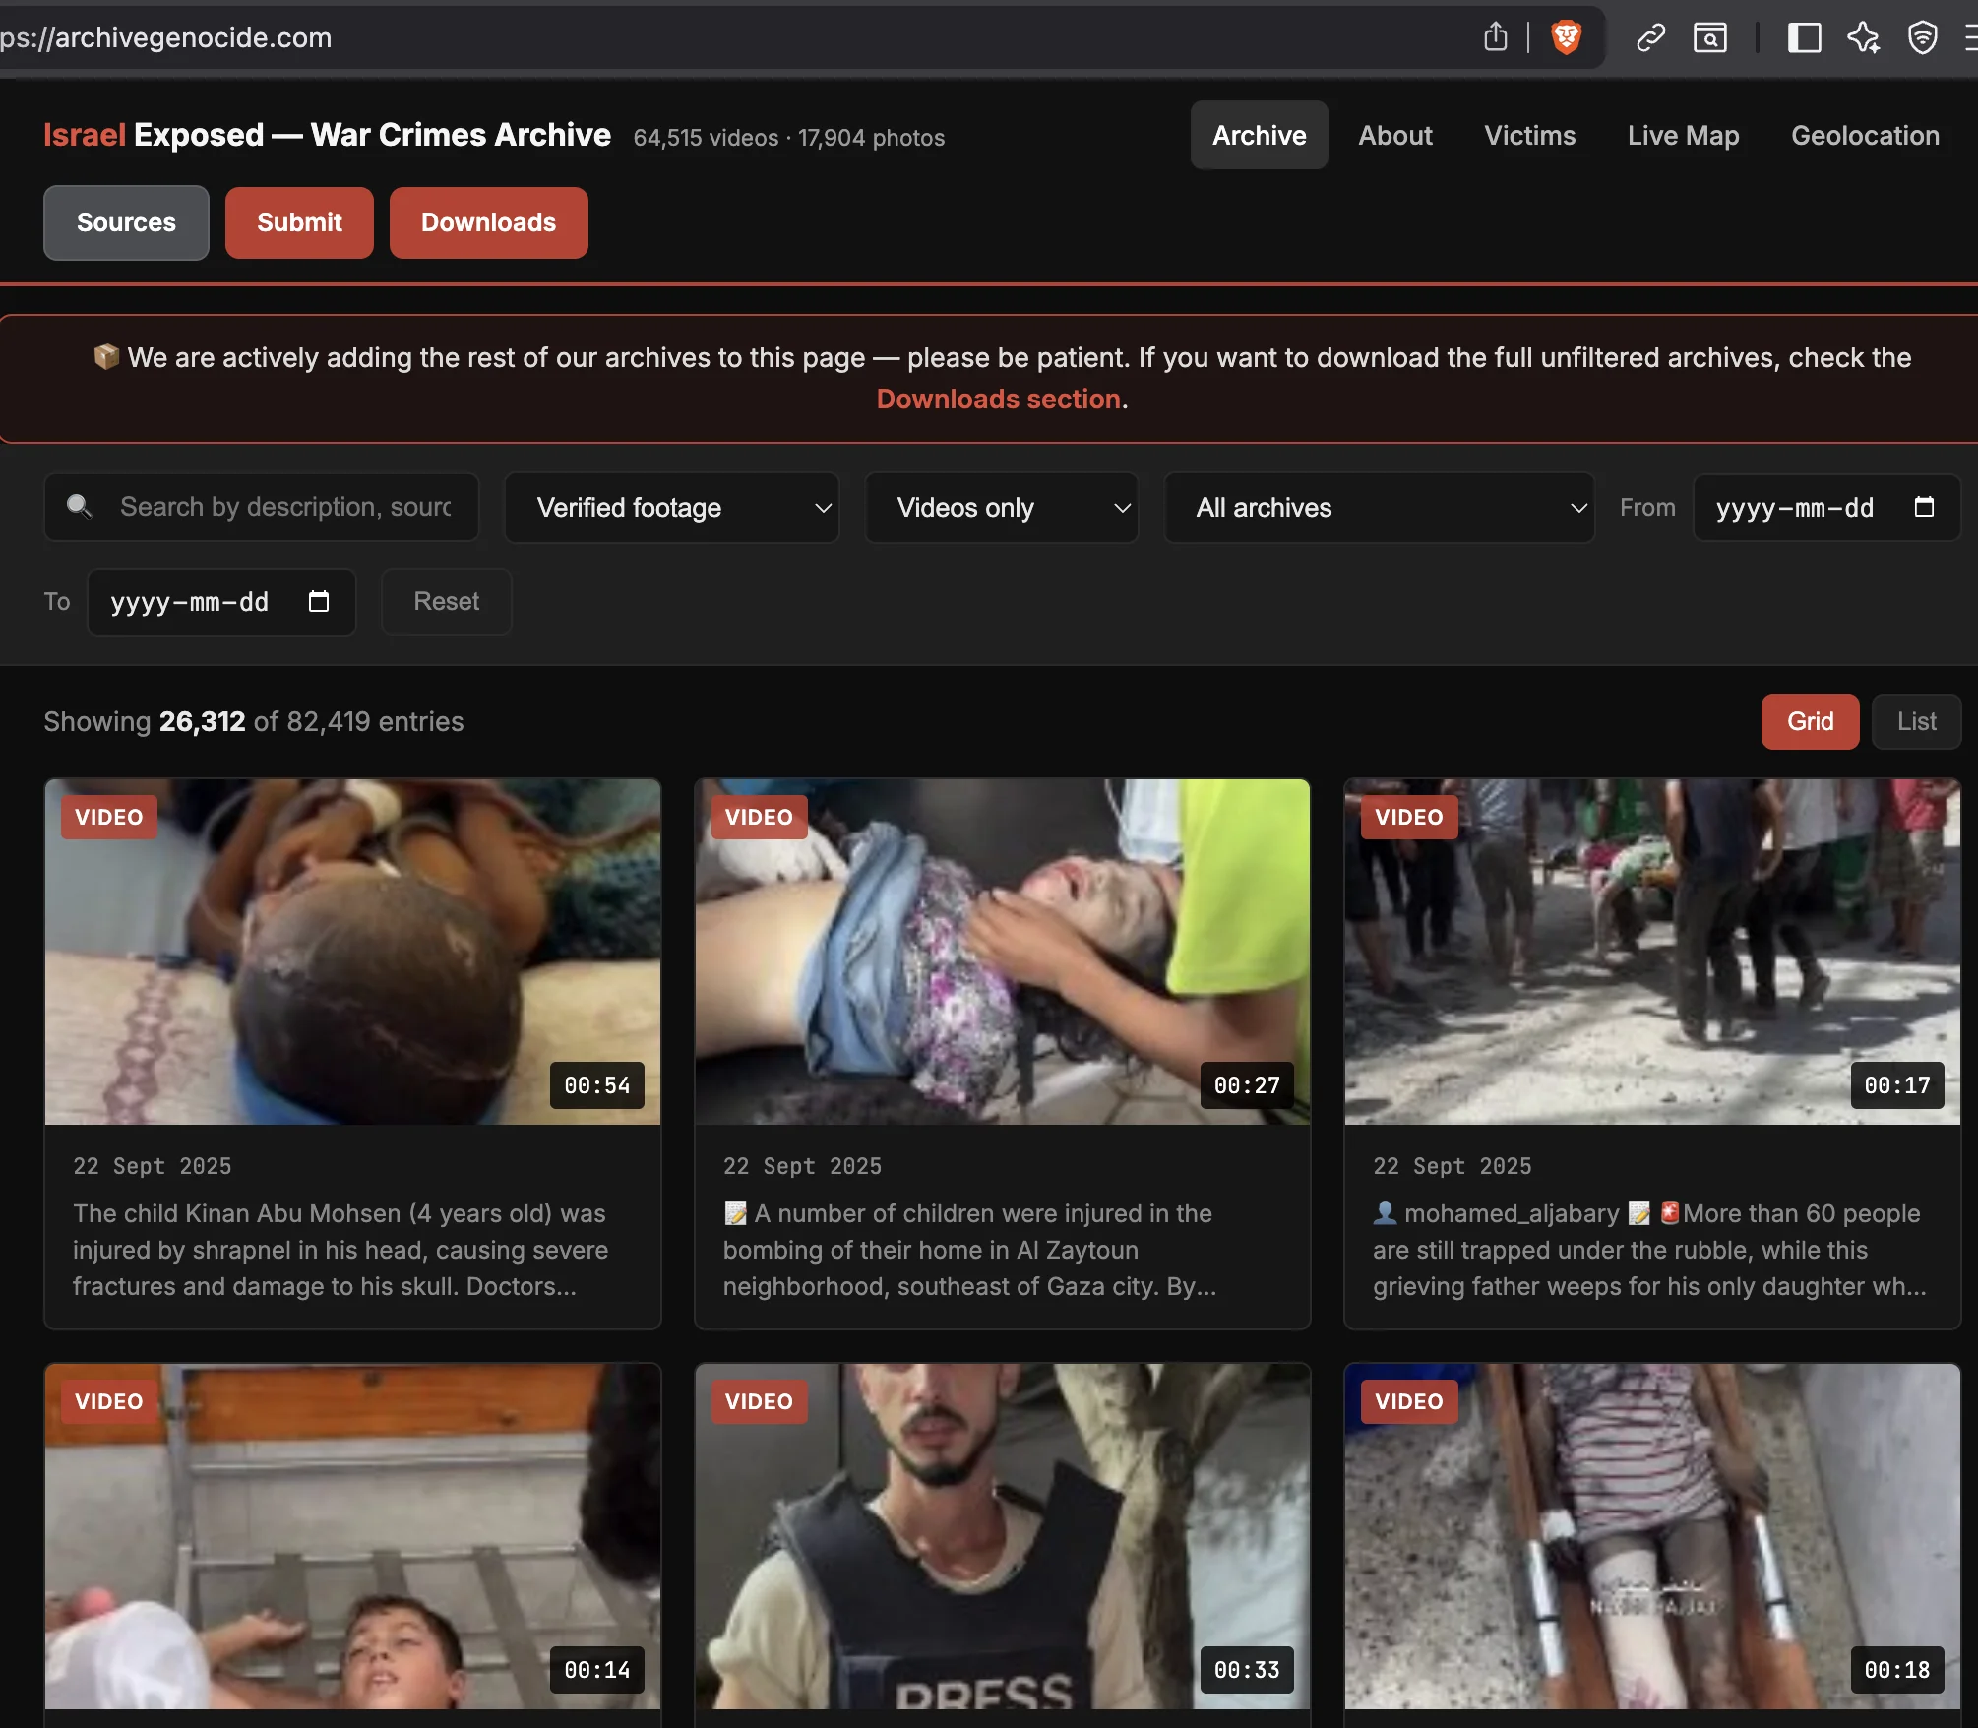The width and height of the screenshot is (1978, 1728).
Task: Click the "64,515 videos · 17,904 photos" count text
Action: click(788, 137)
